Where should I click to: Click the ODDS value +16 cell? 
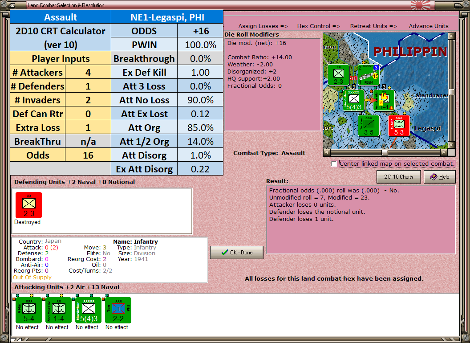coord(200,31)
